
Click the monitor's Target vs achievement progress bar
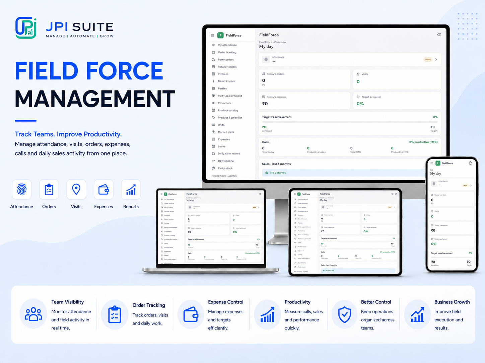[x=350, y=122]
